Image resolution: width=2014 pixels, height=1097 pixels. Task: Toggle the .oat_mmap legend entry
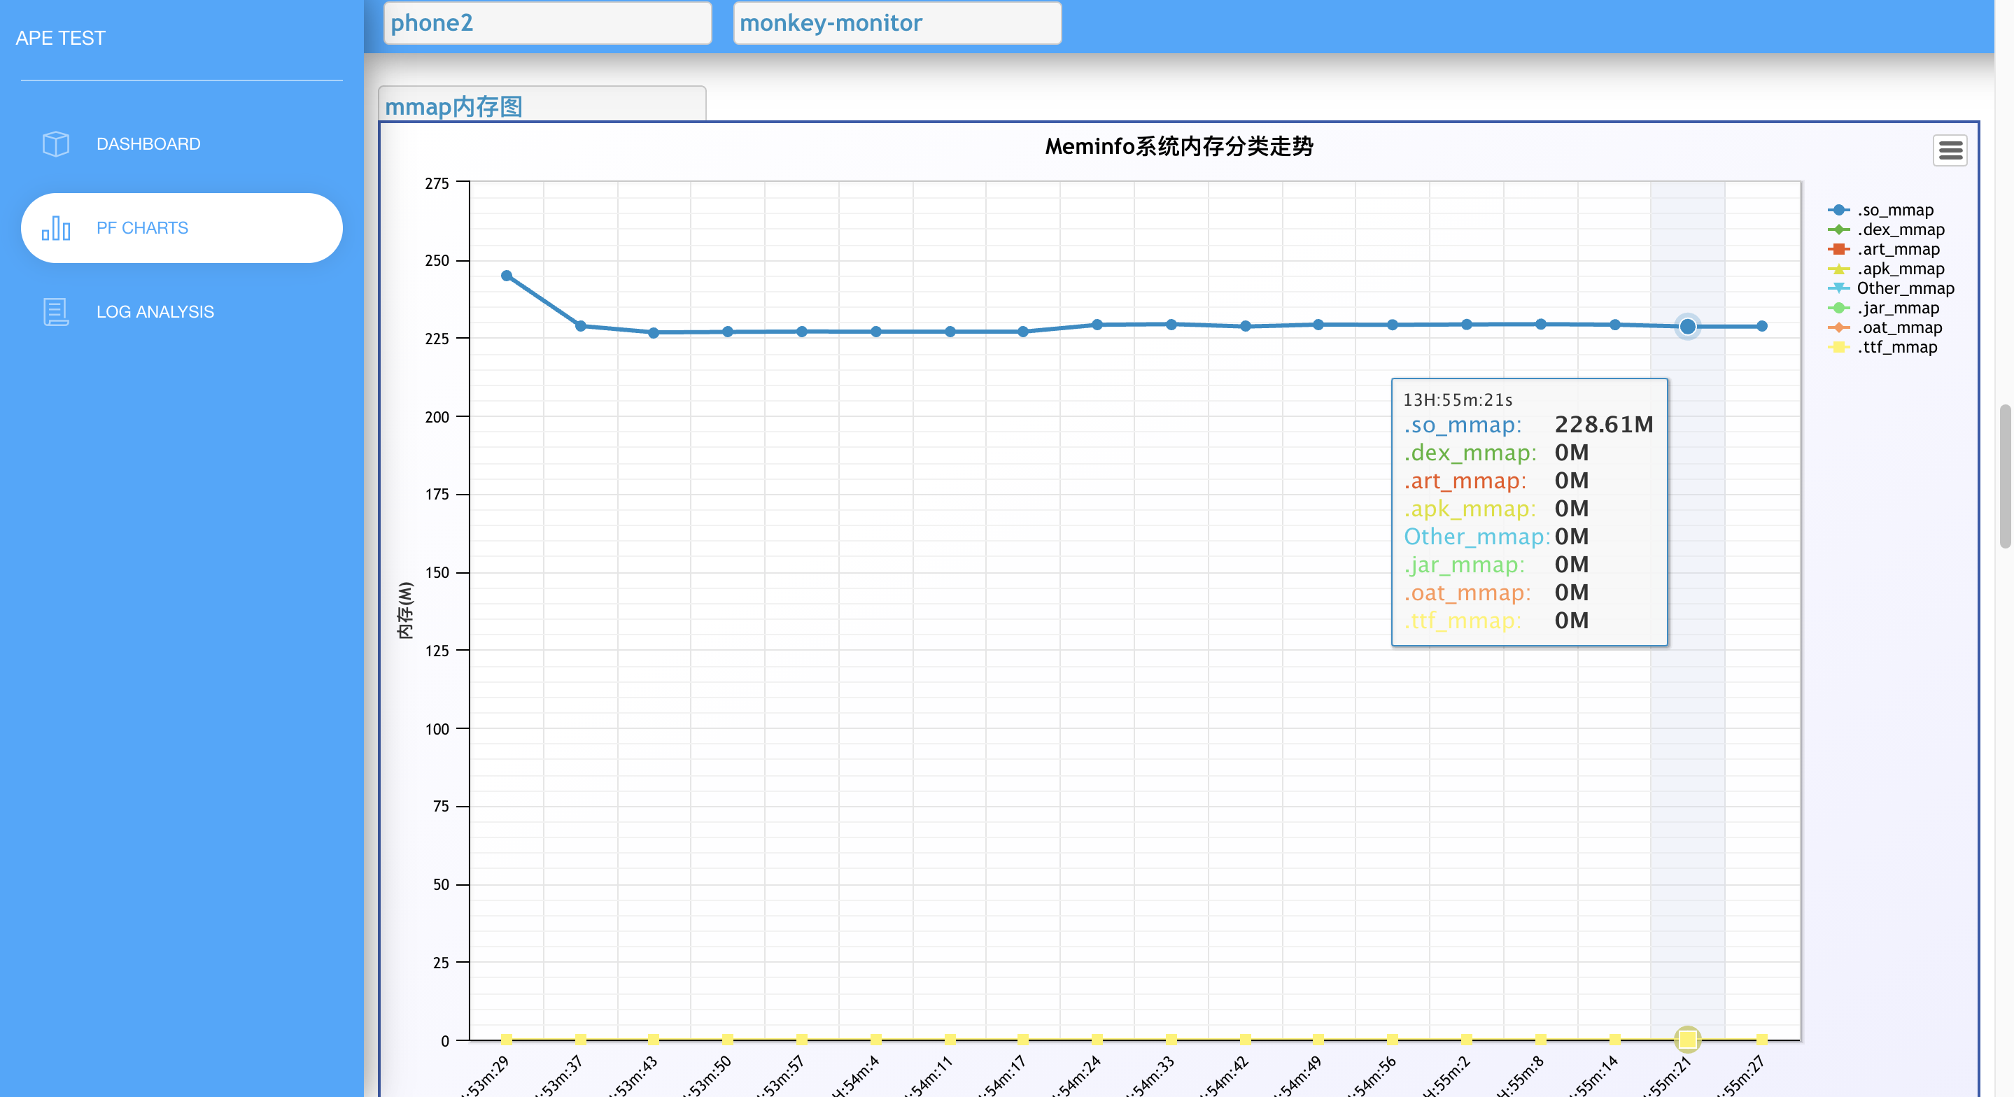(x=1899, y=327)
